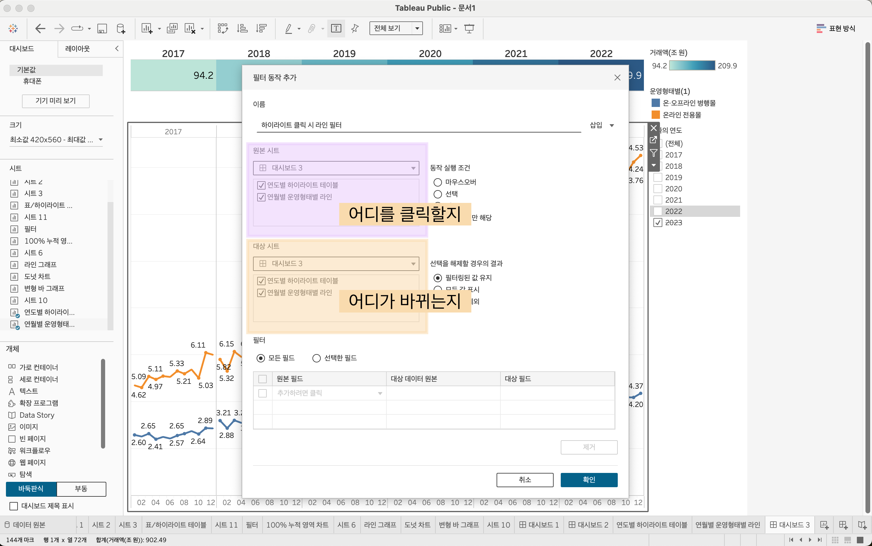Screen dimensions: 872x546
Task: Click the 기기 미리 보기 button
Action: [x=56, y=101]
